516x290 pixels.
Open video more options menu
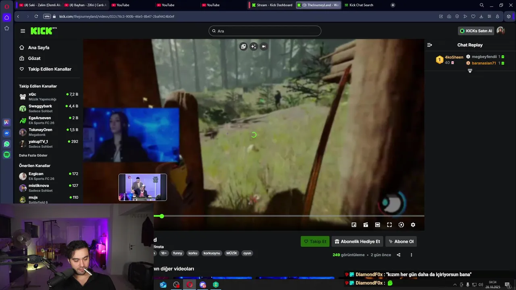(411, 255)
